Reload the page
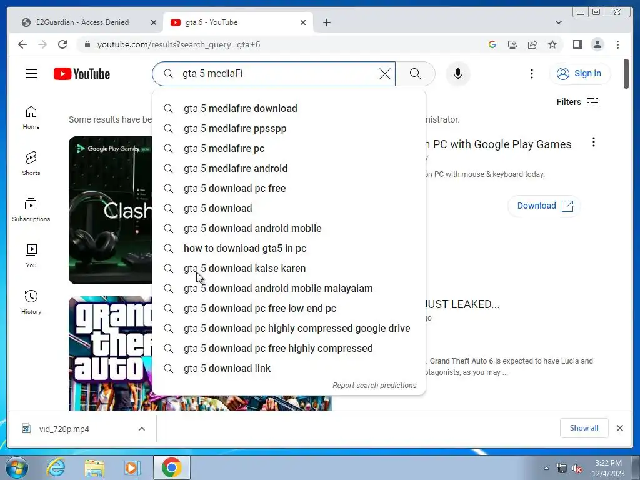Image resolution: width=640 pixels, height=480 pixels. pyautogui.click(x=62, y=44)
